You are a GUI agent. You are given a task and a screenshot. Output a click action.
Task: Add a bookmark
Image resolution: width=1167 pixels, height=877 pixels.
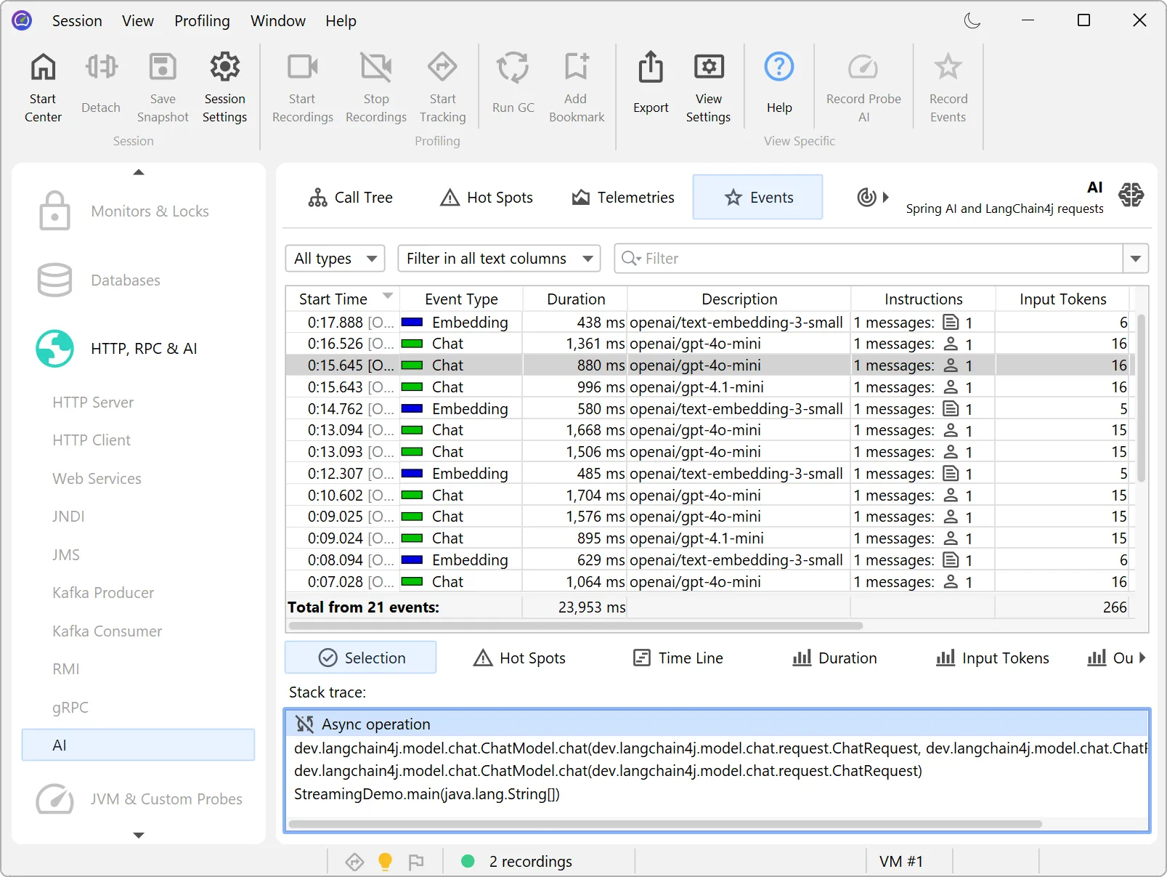coord(577,87)
